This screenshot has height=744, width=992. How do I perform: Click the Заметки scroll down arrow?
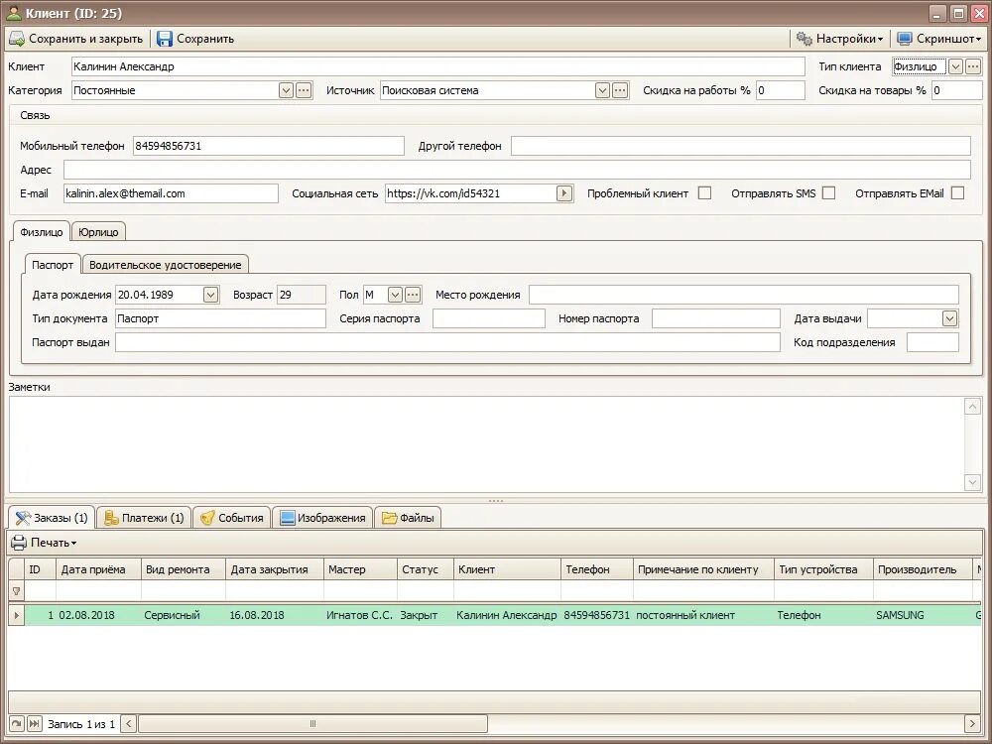(x=972, y=483)
